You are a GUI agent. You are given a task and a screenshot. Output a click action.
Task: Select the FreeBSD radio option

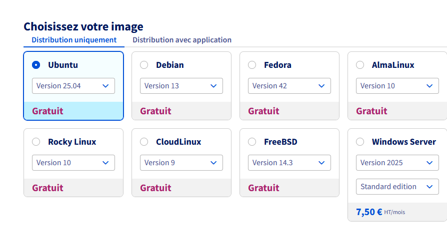252,142
